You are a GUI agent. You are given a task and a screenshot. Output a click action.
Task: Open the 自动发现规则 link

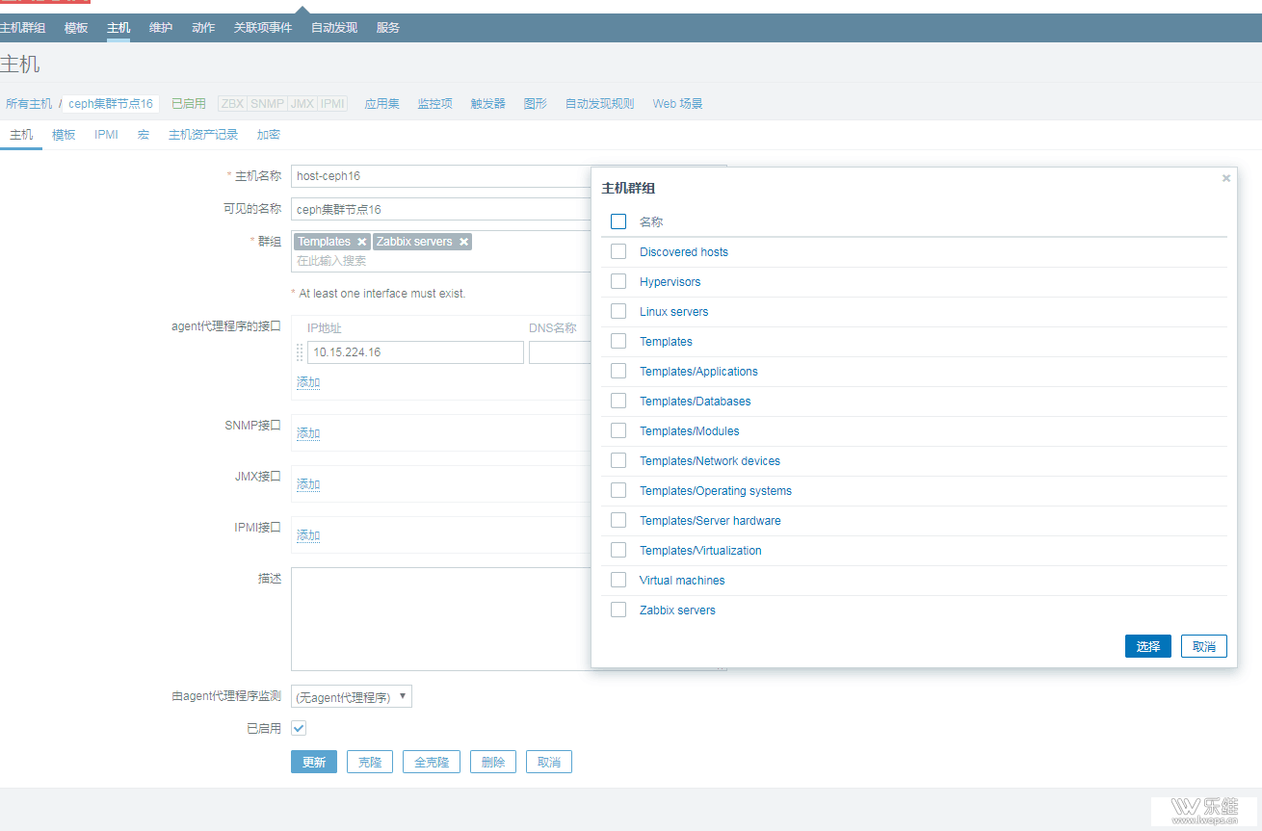coord(599,103)
